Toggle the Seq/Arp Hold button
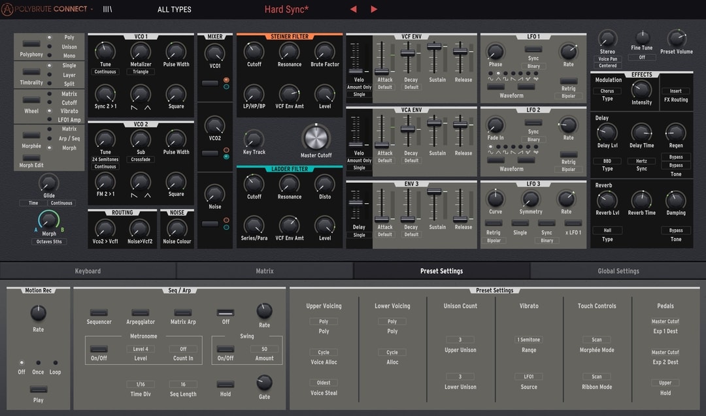This screenshot has width=706, height=416. [x=225, y=384]
